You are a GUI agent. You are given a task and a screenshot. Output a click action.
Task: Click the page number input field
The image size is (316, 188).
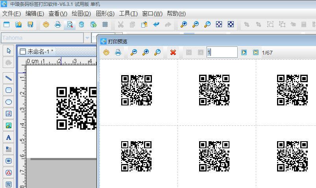click(222, 52)
